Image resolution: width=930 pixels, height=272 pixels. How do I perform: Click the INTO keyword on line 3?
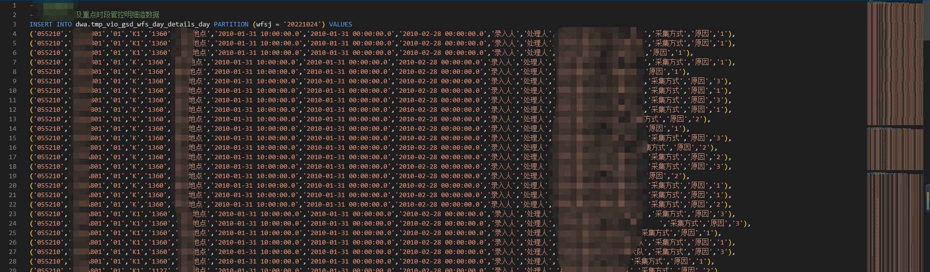(64, 24)
